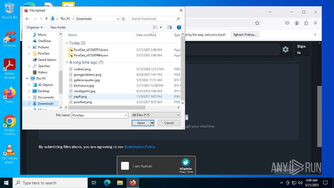Open the All Files type dropdown
The height and width of the screenshot is (188, 334).
tap(156, 115)
